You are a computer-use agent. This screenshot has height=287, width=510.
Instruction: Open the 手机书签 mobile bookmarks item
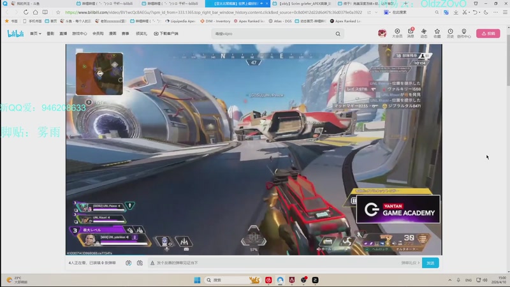[x=33, y=21]
